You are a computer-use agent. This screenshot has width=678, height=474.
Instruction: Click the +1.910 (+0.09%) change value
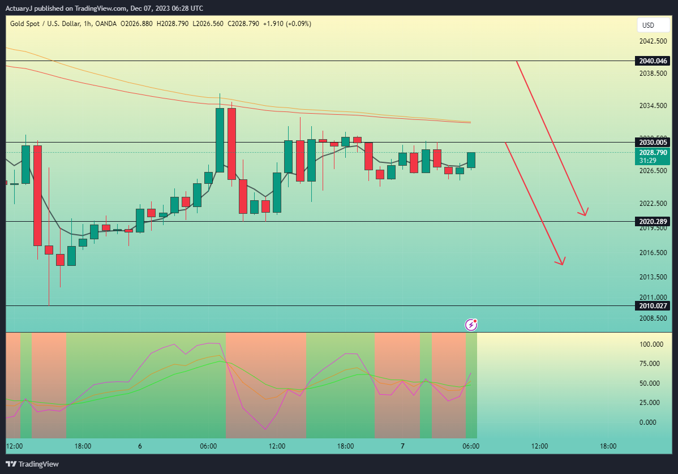287,24
